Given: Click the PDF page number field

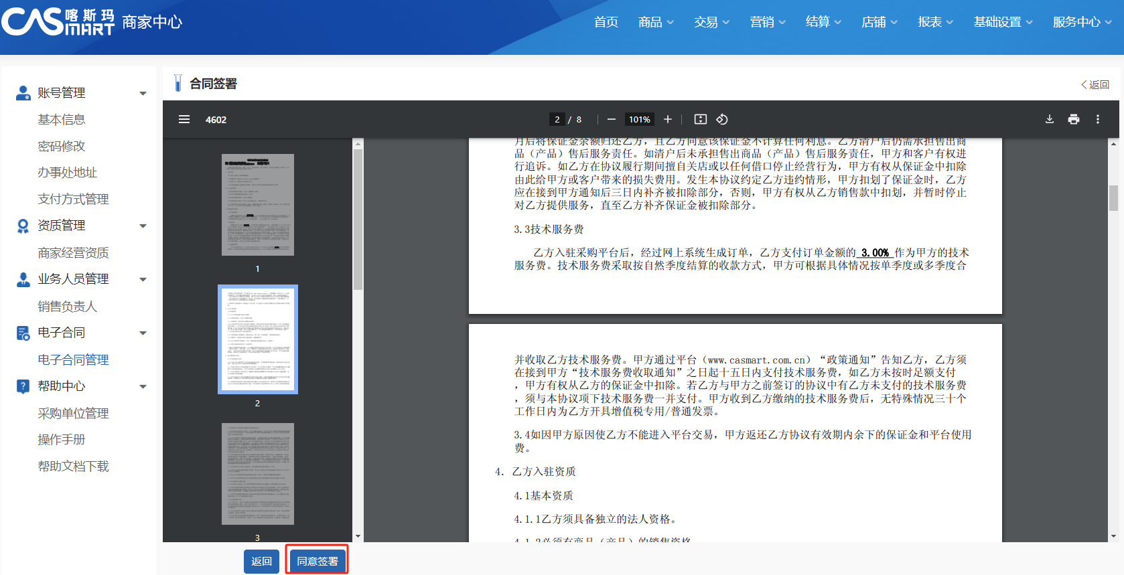Looking at the screenshot, I should click(557, 119).
